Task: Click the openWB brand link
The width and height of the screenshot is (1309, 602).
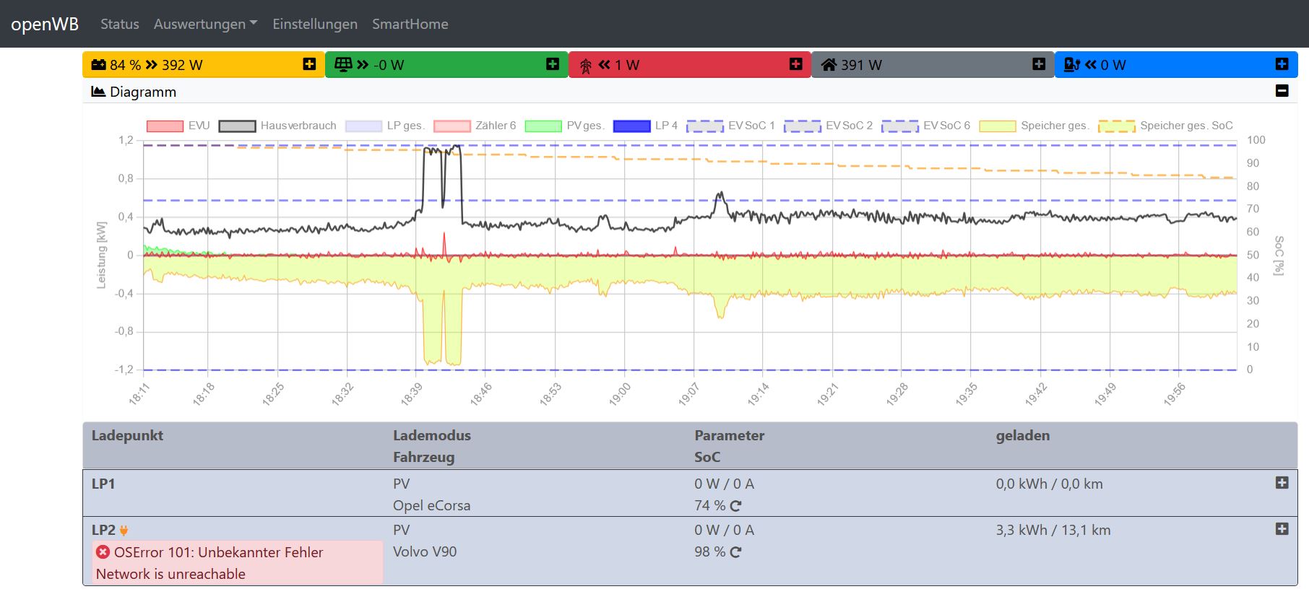Action: tap(45, 24)
